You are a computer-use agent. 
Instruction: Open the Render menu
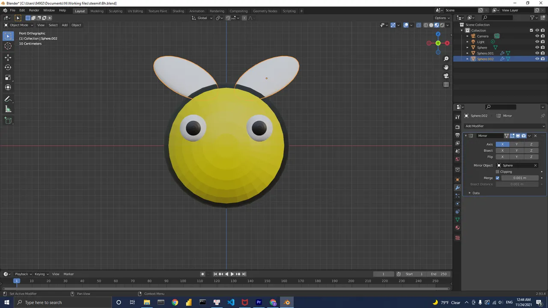34,10
